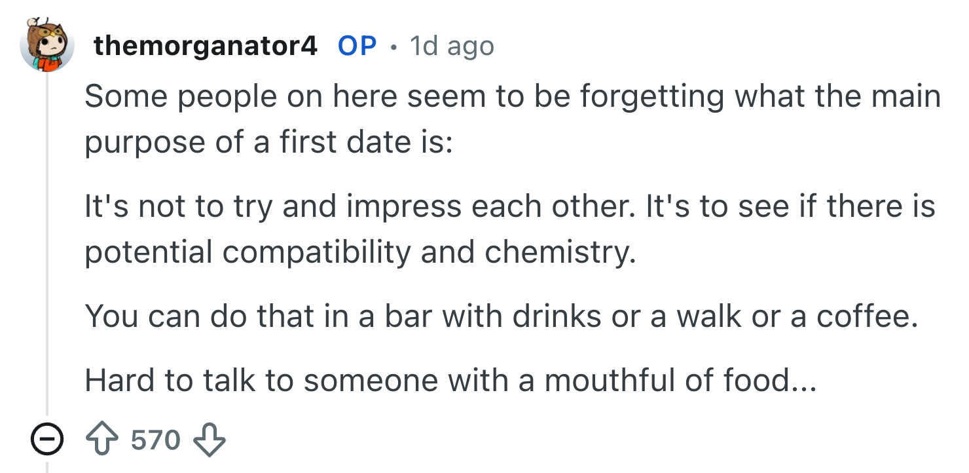This screenshot has height=473, width=969.
Task: Click the blue OP badge
Action: [x=357, y=46]
